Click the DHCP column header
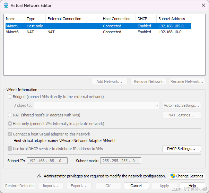Viewport: 209px width, 193px height. (146, 19)
